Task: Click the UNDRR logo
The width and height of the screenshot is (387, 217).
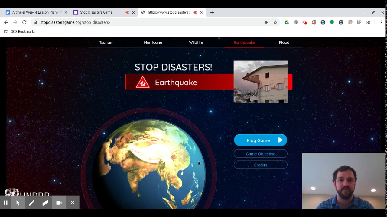Action: 27,192
